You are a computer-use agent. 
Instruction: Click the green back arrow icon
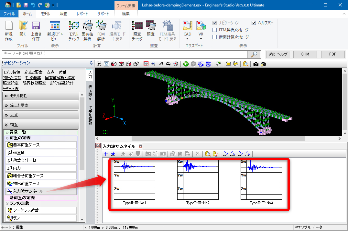[186, 64]
